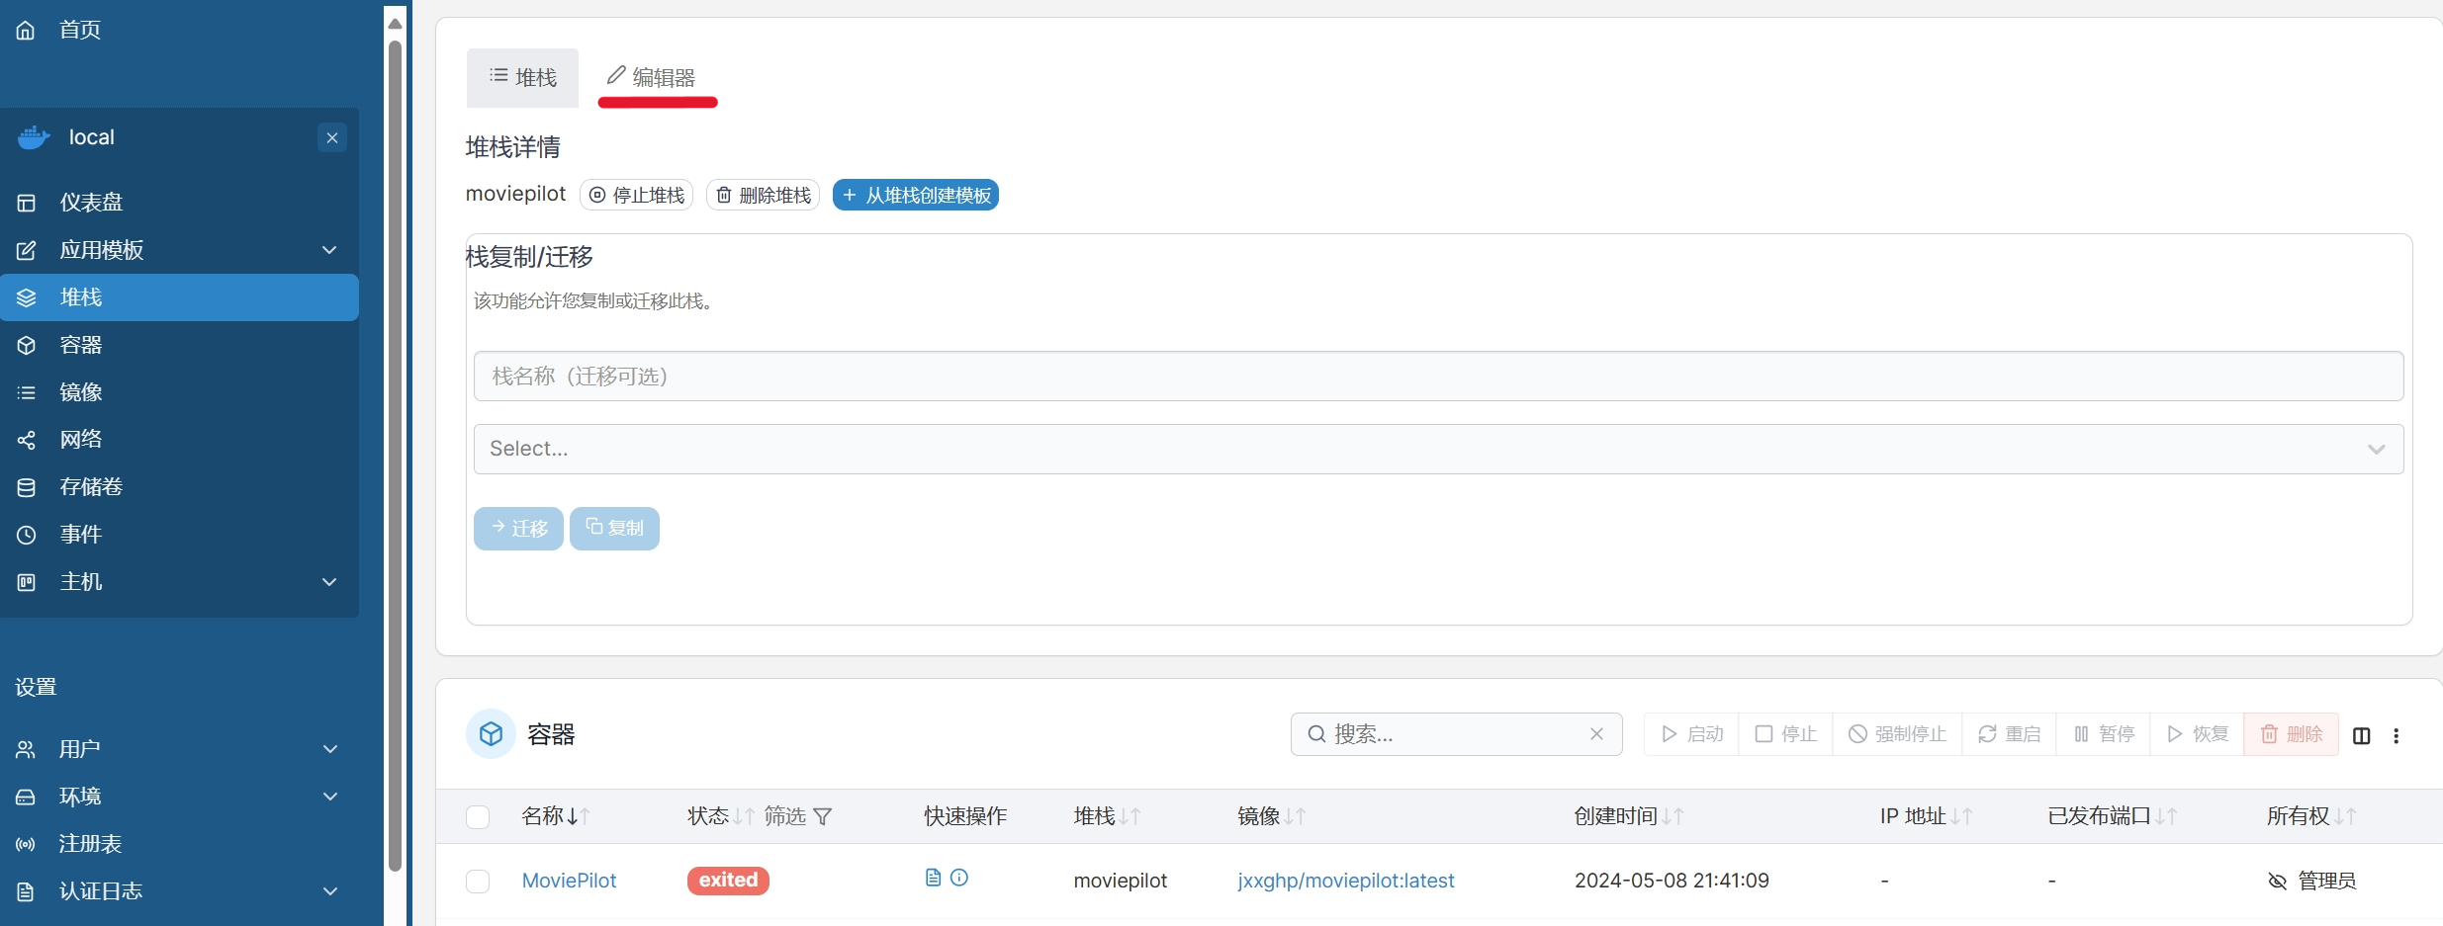Clear the container search box
The height and width of the screenshot is (926, 2443).
[1596, 734]
